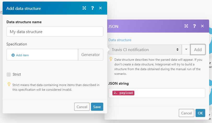The image size is (212, 123).
Task: Close the JSON dialog
Action: (x=202, y=26)
